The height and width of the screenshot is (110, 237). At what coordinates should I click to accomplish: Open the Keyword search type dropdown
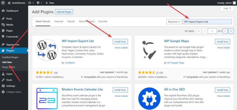tap(174, 22)
